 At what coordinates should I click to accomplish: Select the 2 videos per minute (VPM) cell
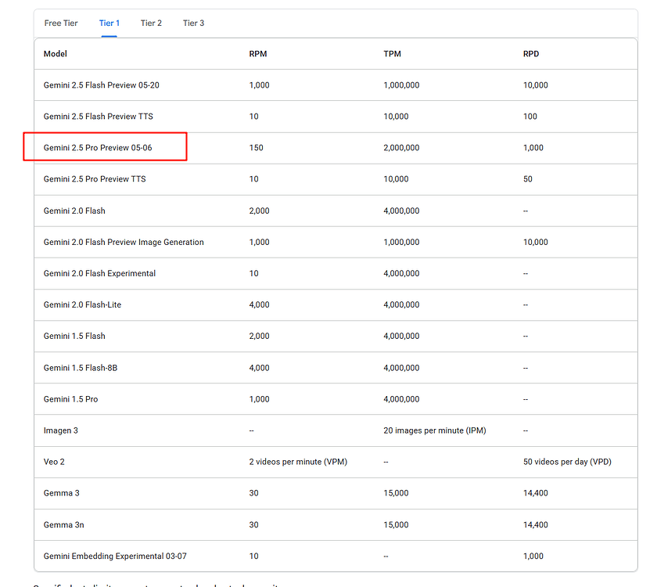tap(298, 462)
